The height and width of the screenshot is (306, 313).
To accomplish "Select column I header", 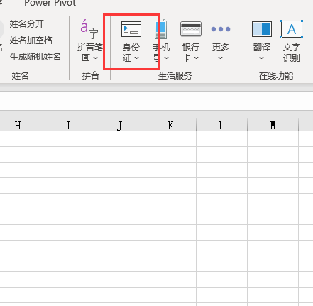I will point(69,125).
